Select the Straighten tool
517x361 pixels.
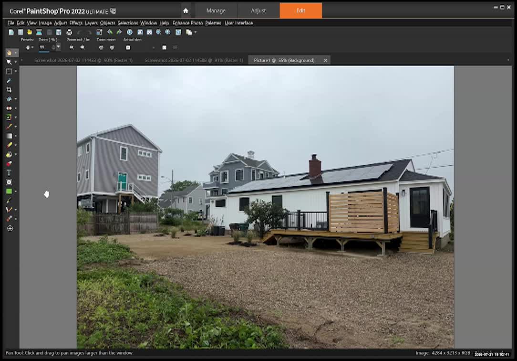9,99
